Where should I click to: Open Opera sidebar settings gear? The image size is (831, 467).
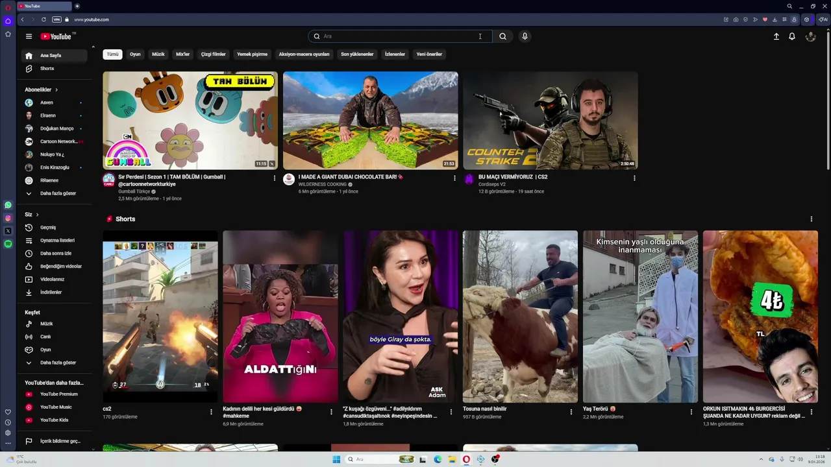point(8,433)
